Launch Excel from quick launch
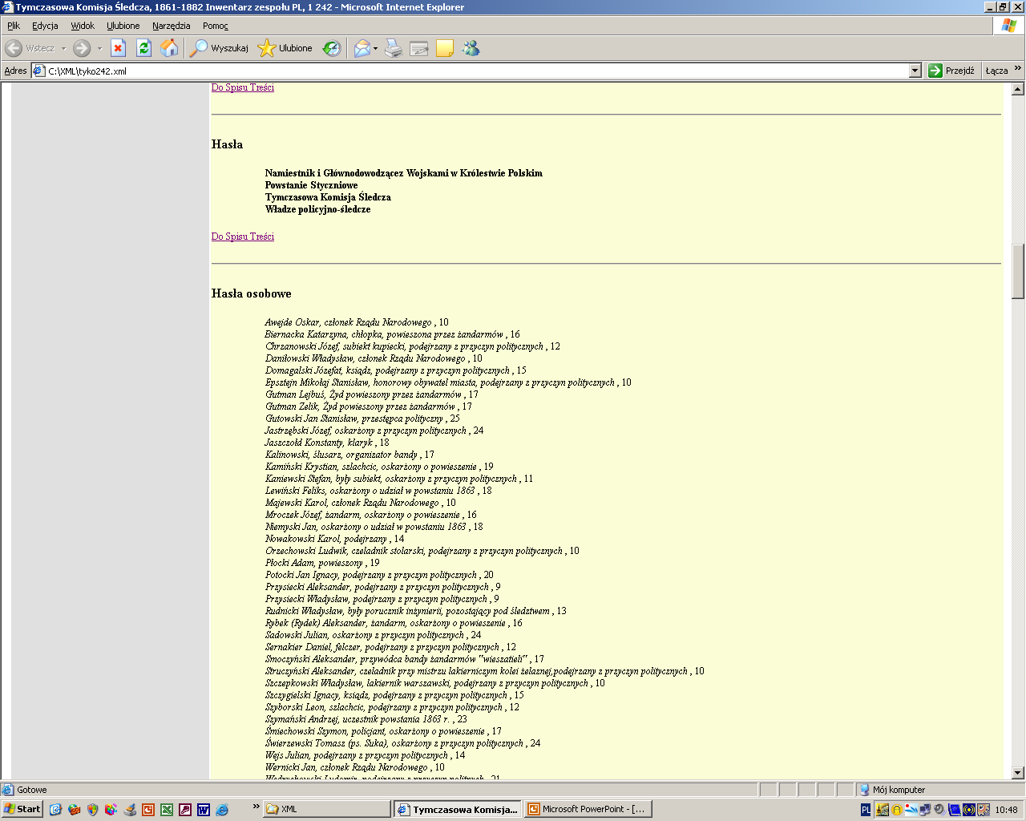 tap(167, 810)
